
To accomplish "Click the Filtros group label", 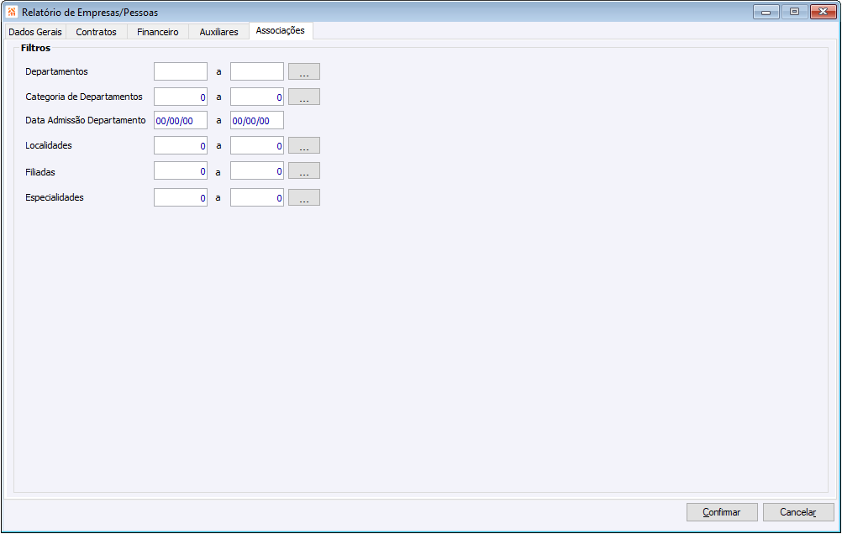I will [x=35, y=48].
